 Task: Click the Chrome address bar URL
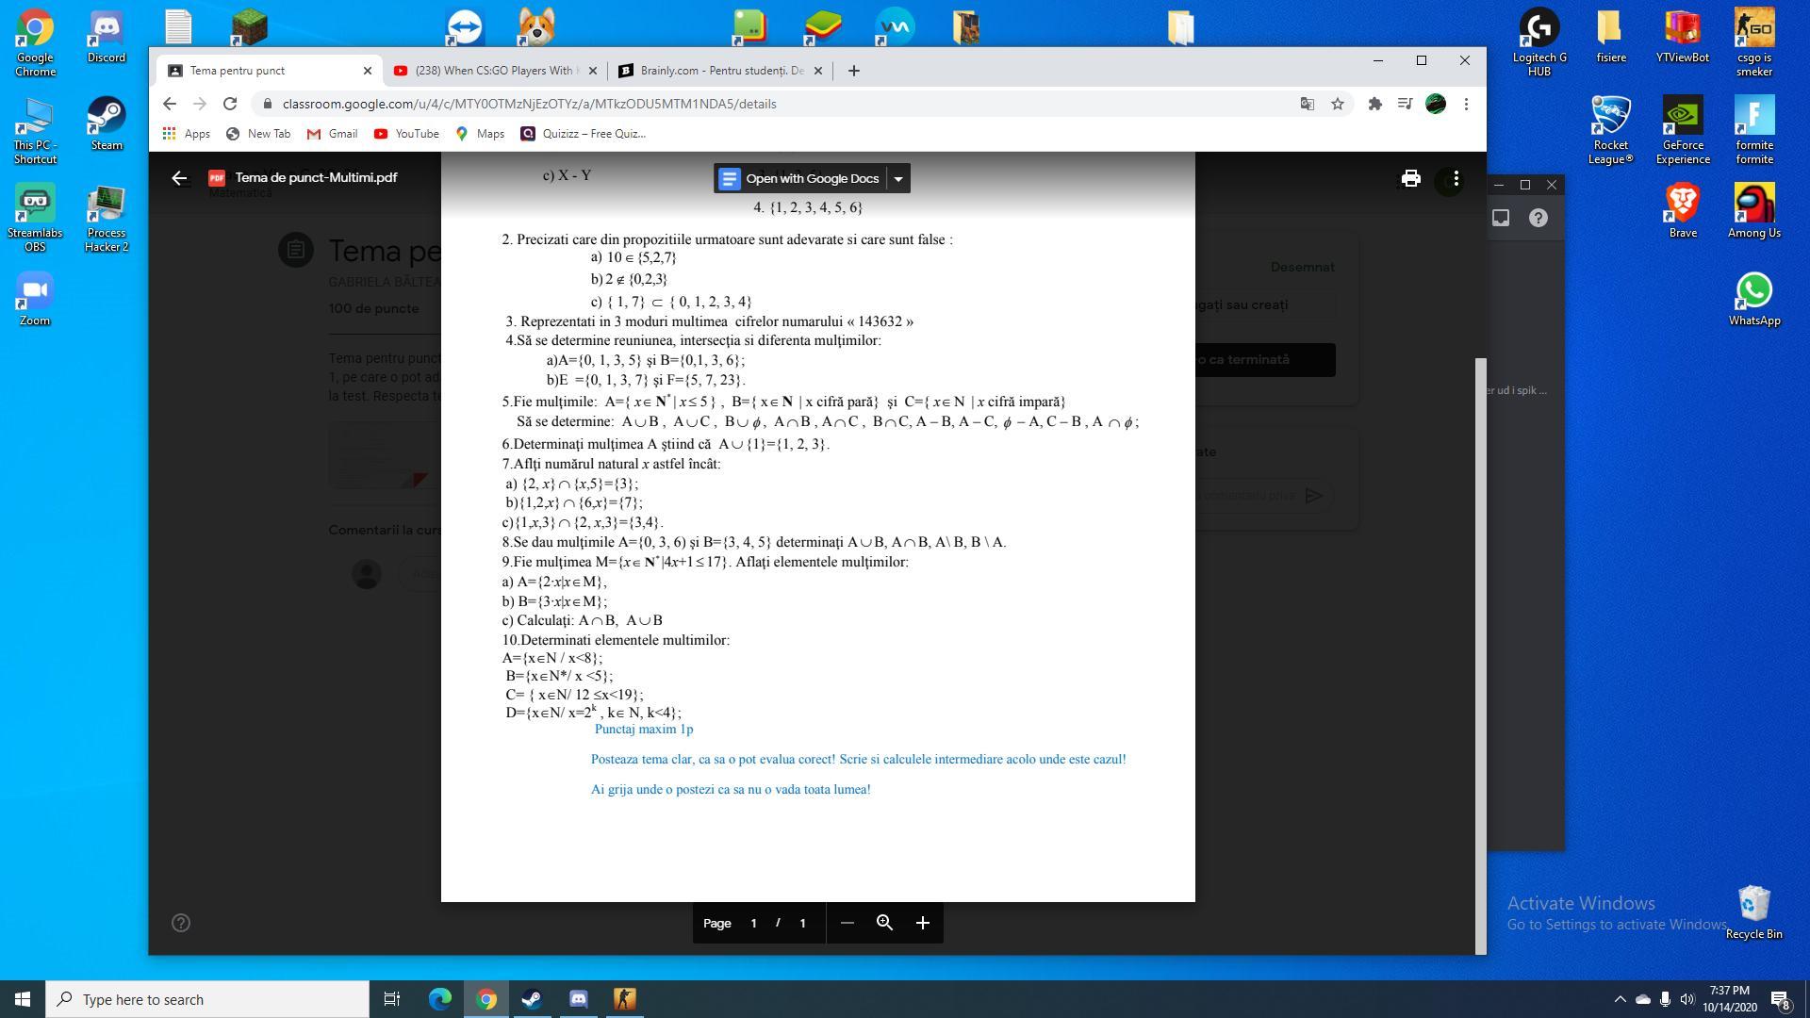(529, 104)
